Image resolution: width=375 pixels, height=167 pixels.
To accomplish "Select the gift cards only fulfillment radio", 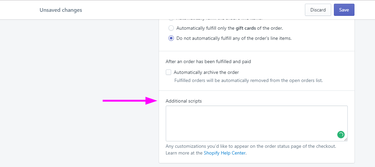I will tap(171, 28).
